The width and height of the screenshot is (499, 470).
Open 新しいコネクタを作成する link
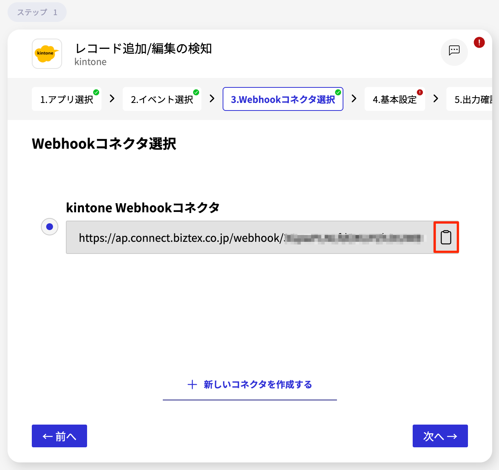point(257,384)
